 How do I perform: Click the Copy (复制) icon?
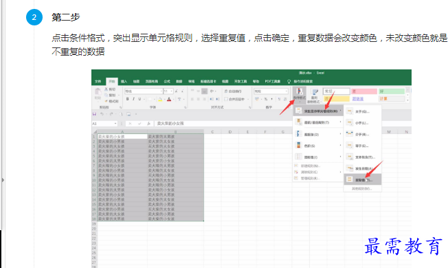pyautogui.click(x=107, y=95)
